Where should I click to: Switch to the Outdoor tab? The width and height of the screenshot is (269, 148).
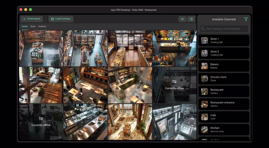(42, 26)
